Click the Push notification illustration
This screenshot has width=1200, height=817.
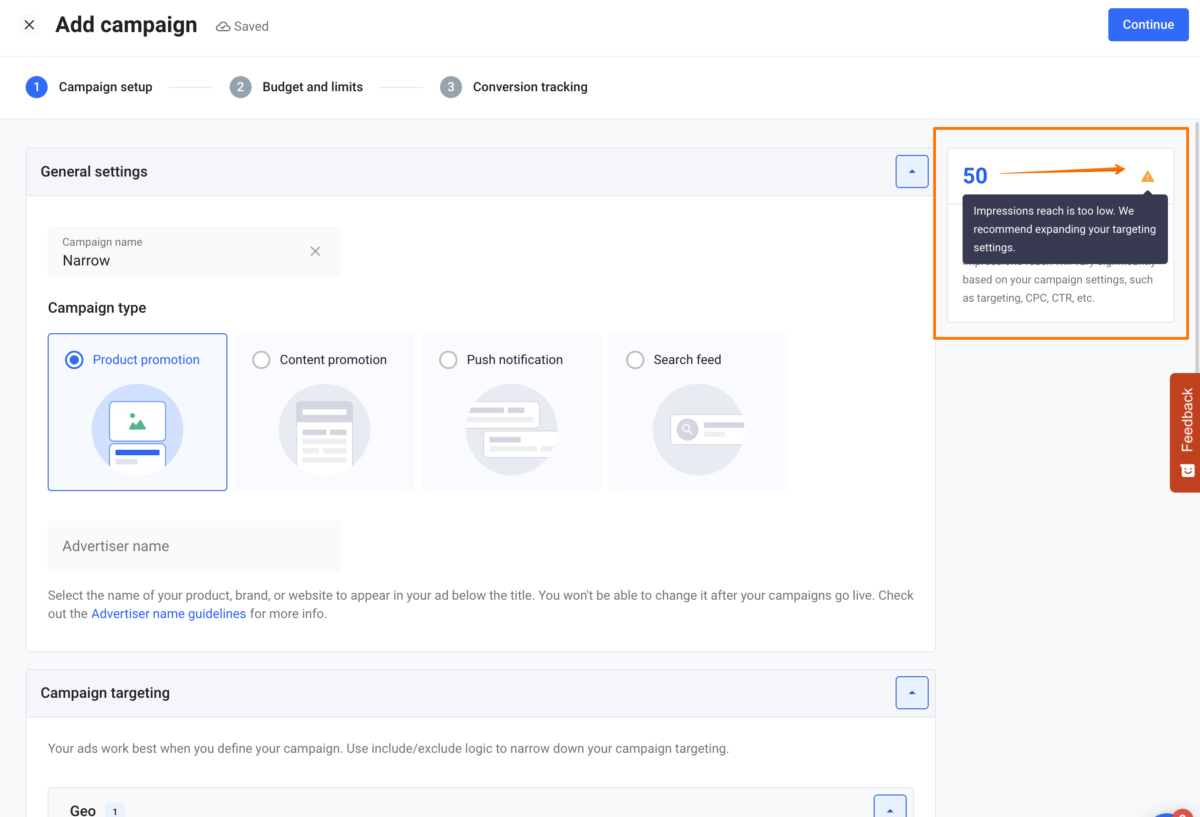pyautogui.click(x=511, y=429)
